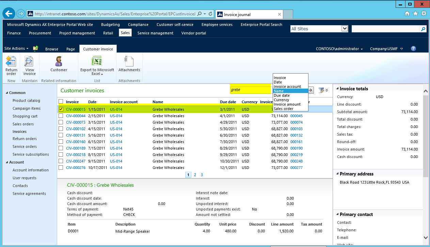
Task: Open invoice link CIV-000073
Action: pos(76,122)
